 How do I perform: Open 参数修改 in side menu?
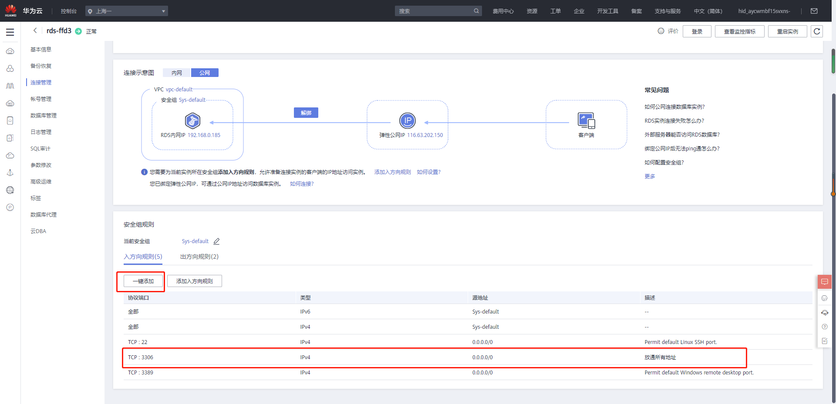(x=41, y=165)
